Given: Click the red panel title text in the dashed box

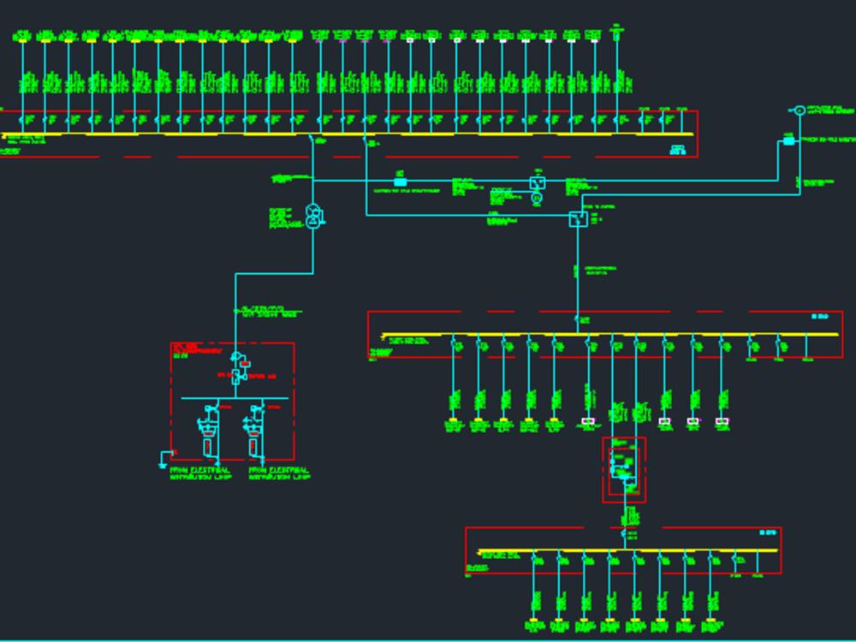Looking at the screenshot, I should point(194,351).
